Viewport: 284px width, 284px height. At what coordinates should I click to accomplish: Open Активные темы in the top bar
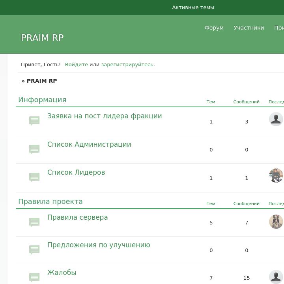pos(193,7)
